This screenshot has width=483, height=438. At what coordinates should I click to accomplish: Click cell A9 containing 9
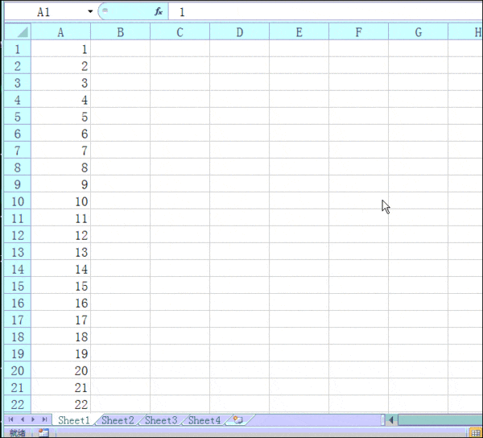click(60, 184)
